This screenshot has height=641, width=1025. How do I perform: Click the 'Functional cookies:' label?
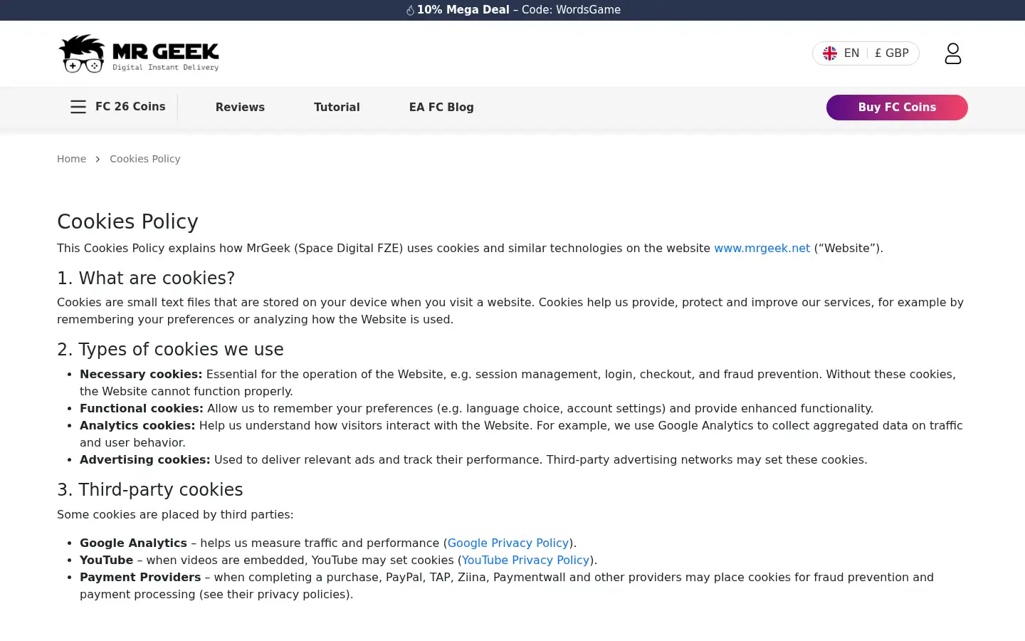[x=142, y=408]
